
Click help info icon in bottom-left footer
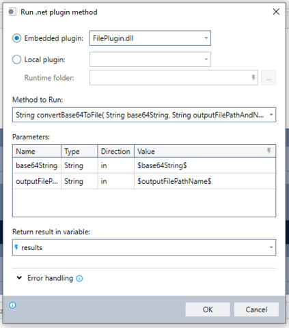click(x=12, y=305)
